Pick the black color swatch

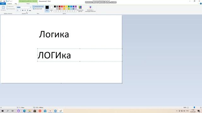(55, 6)
